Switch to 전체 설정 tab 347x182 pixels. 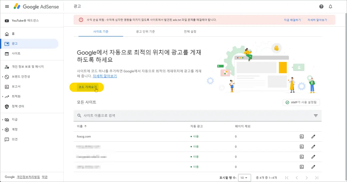(190, 31)
